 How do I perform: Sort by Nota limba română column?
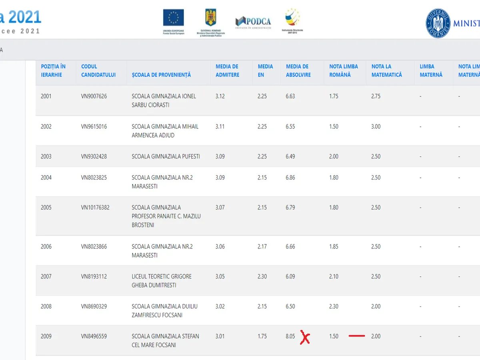click(343, 70)
